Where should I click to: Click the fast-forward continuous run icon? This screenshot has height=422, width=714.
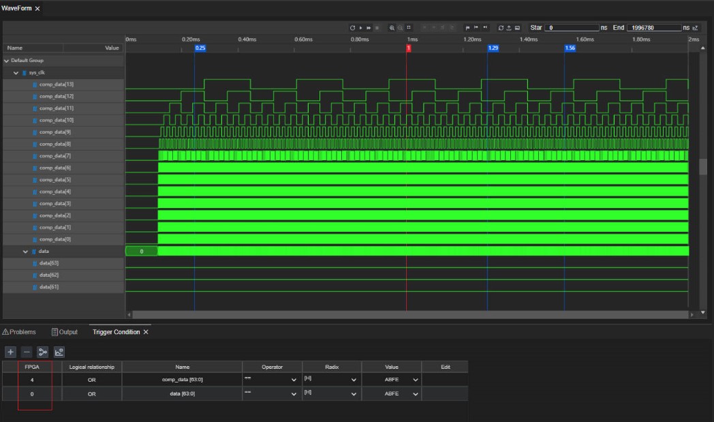[x=369, y=28]
